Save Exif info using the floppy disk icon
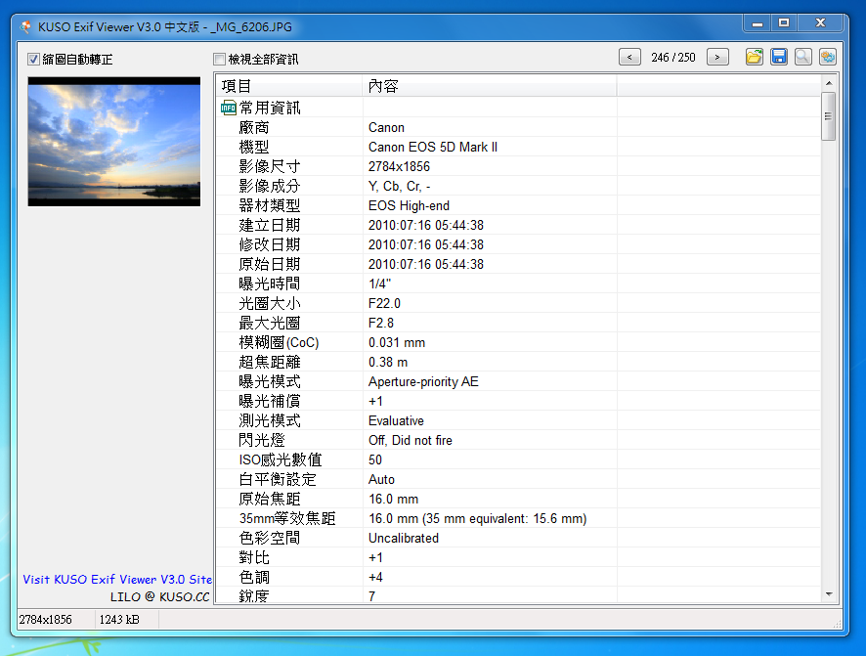Image resolution: width=866 pixels, height=656 pixels. point(779,57)
